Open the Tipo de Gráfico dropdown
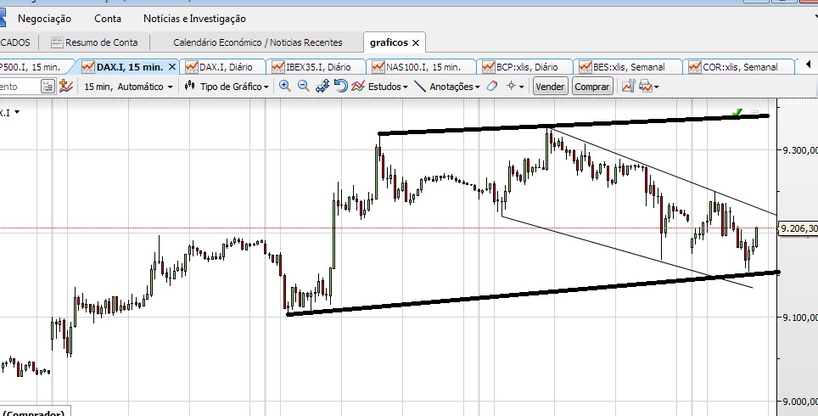This screenshot has width=818, height=416. pyautogui.click(x=233, y=87)
